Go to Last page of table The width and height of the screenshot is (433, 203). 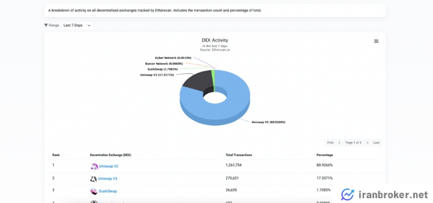click(376, 142)
